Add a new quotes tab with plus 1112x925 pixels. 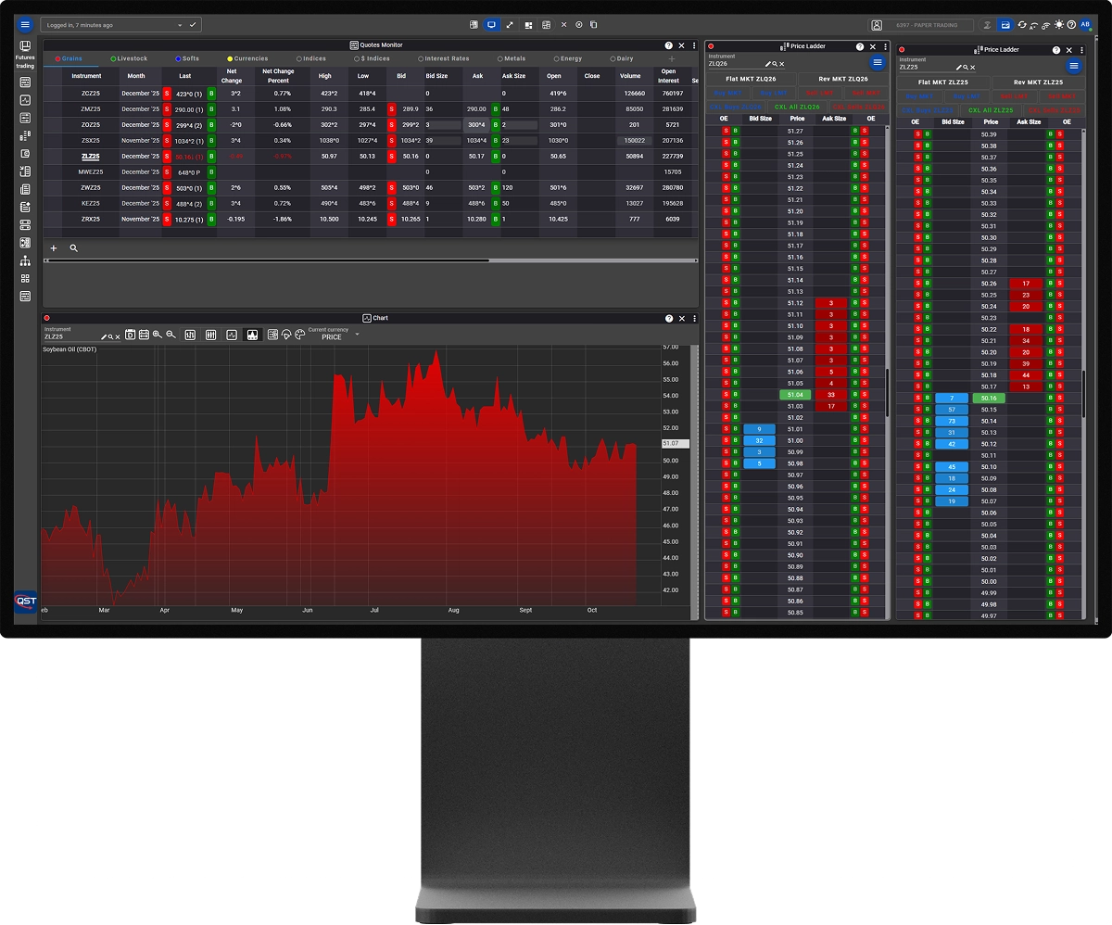[x=672, y=58]
